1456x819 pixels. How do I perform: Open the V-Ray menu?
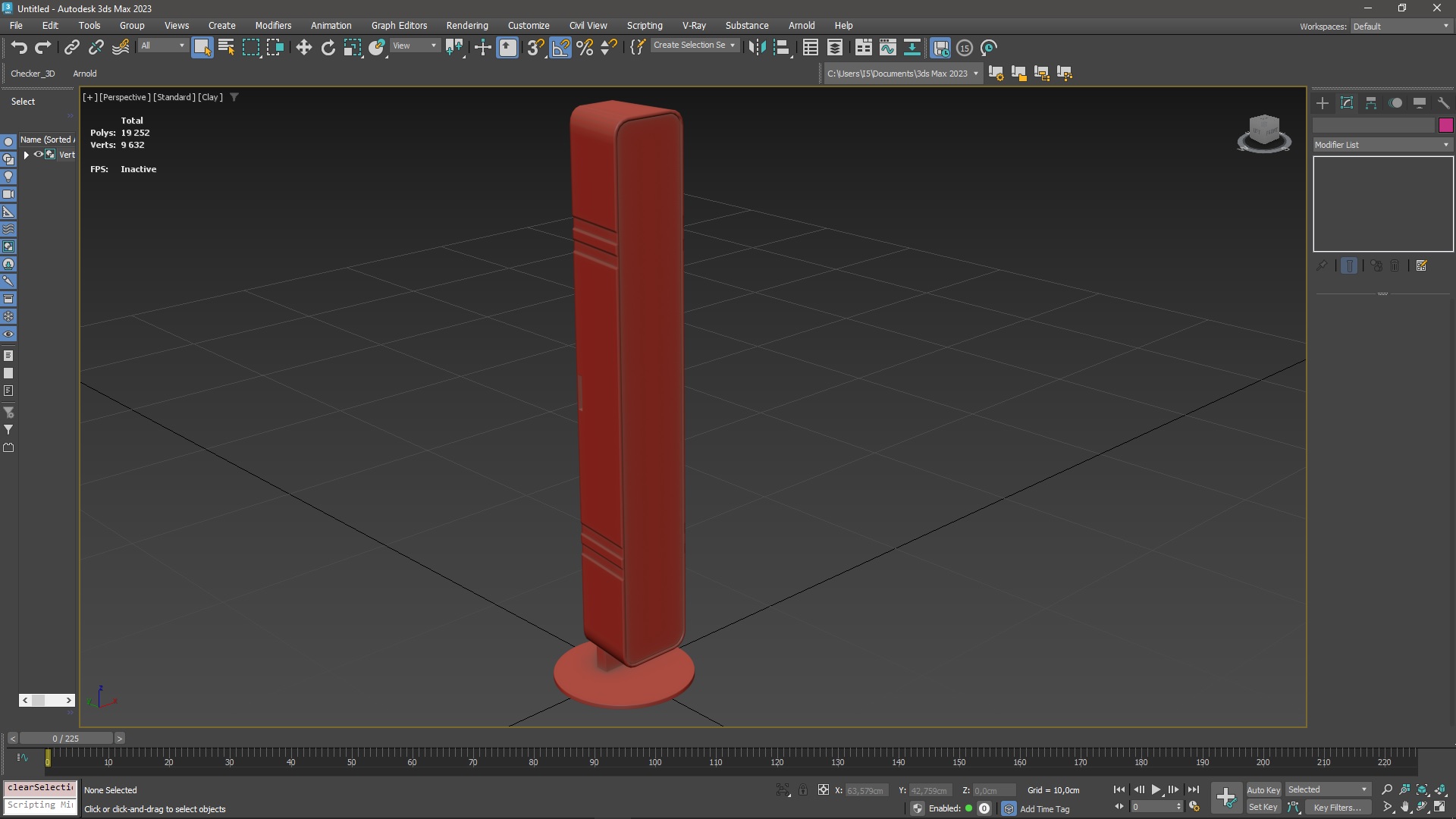[693, 26]
